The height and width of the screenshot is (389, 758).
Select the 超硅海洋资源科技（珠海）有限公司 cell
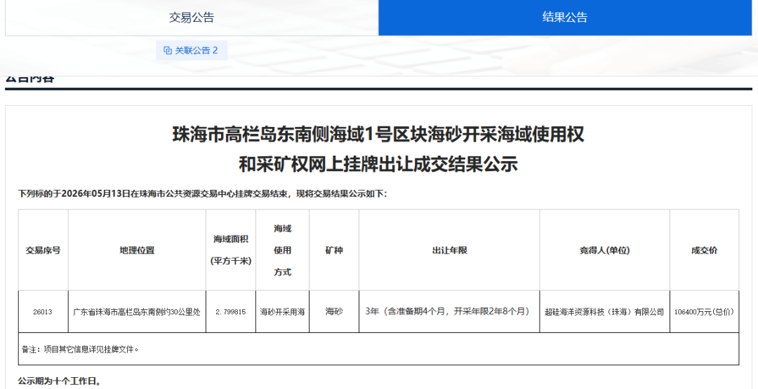605,312
